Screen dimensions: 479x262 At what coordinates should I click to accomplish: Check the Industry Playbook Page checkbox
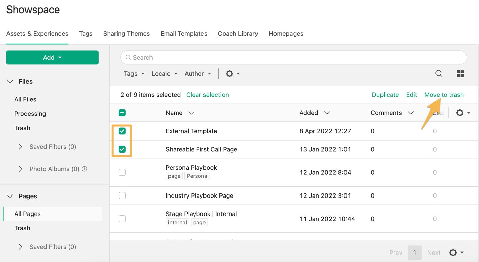tap(122, 195)
